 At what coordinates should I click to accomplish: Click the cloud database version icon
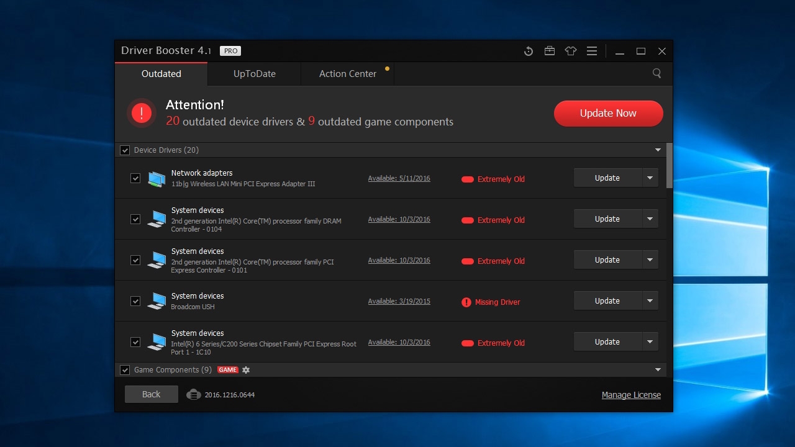194,395
